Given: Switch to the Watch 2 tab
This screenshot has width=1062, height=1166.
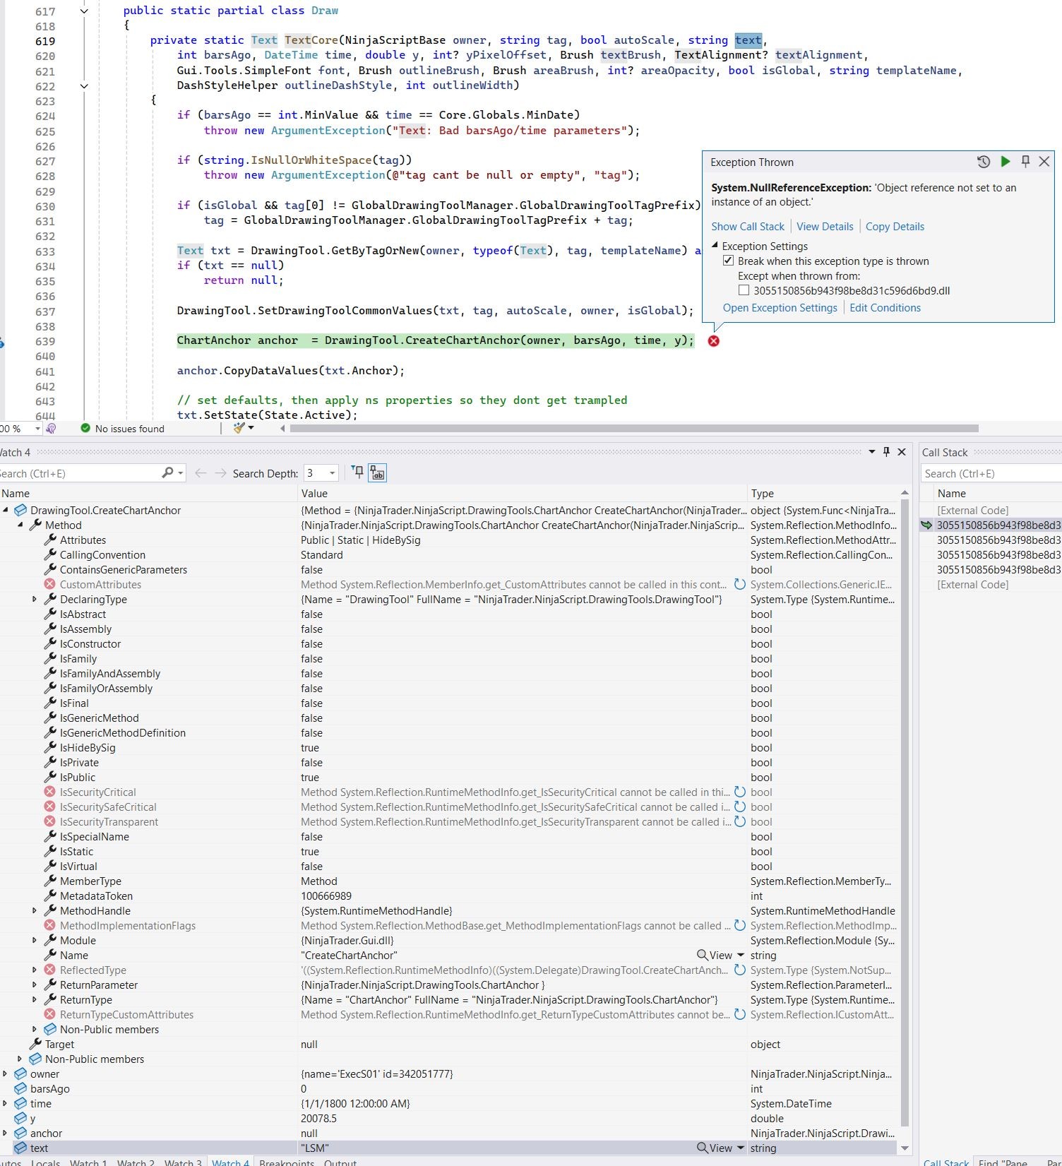Looking at the screenshot, I should click(x=136, y=1162).
